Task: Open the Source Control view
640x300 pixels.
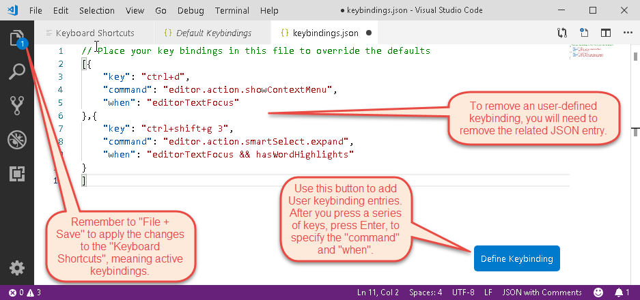Action: click(16, 106)
